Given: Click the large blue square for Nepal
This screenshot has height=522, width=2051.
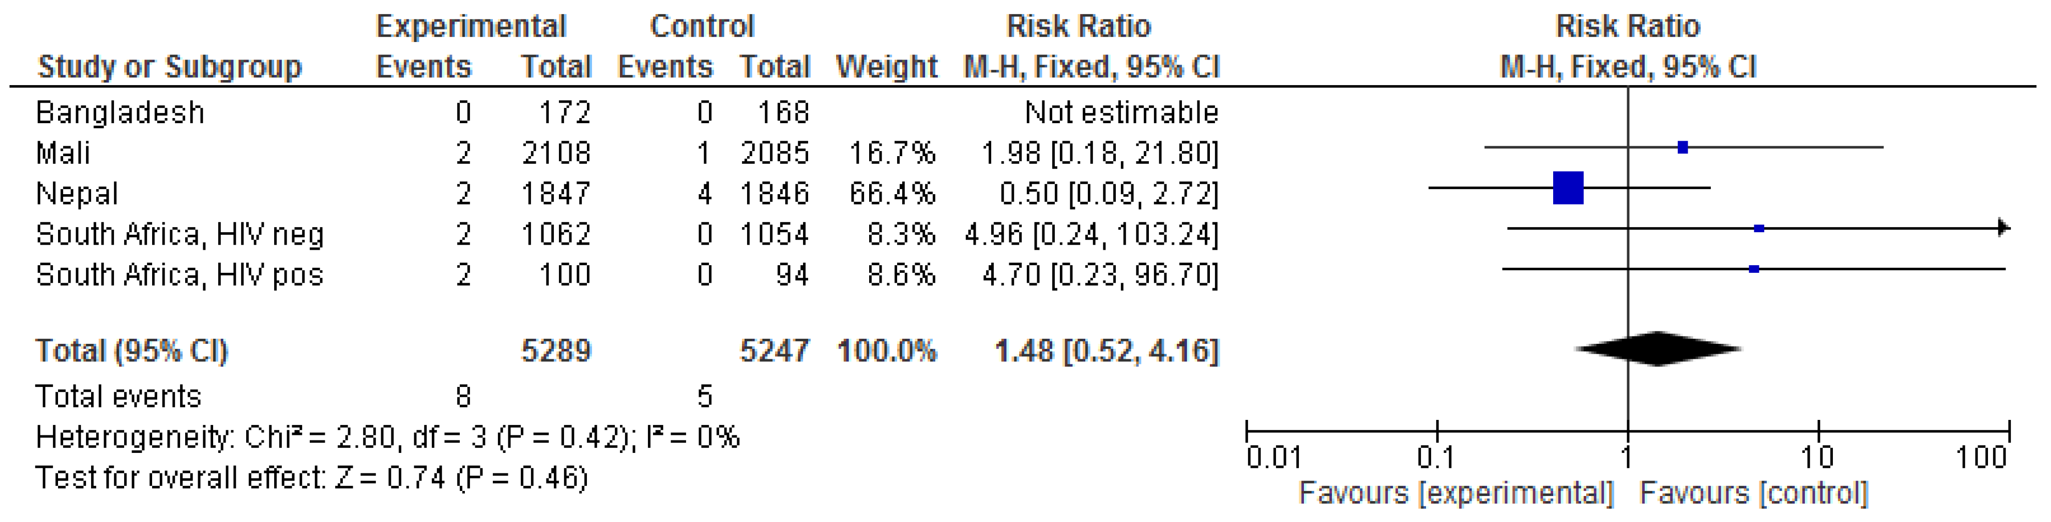Looking at the screenshot, I should click(x=1568, y=188).
